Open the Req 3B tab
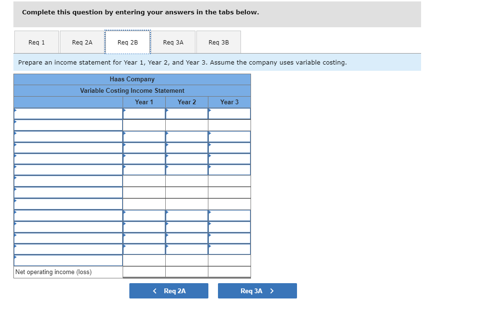Viewport: 480px width, 320px height. tap(218, 42)
